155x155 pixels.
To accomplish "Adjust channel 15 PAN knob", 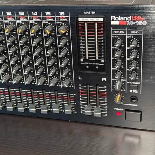I will coord(54,82).
